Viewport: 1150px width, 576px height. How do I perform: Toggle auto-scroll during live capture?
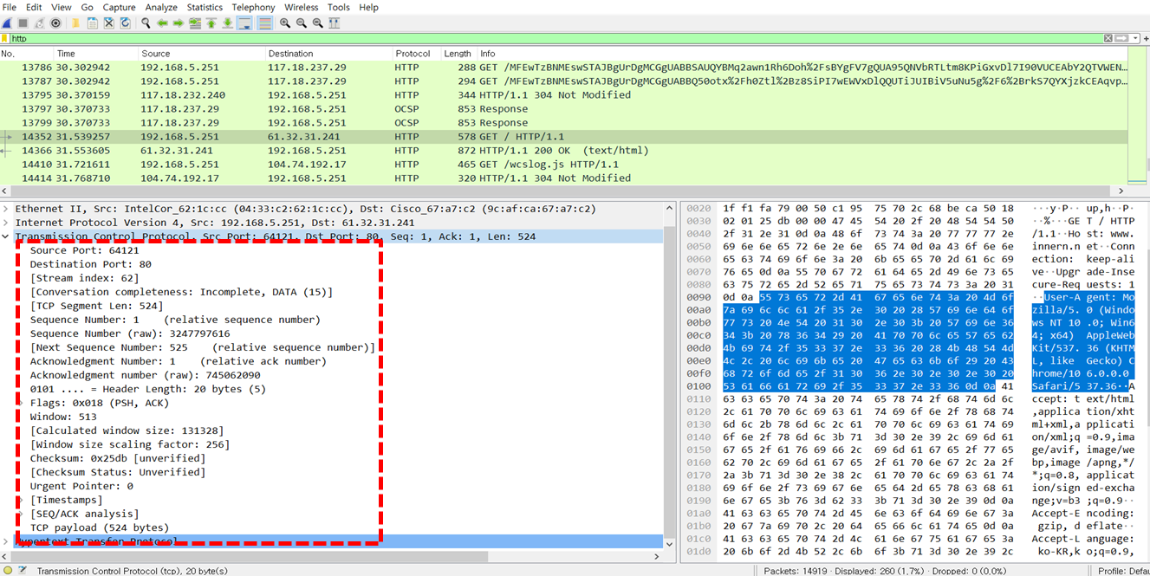tap(244, 23)
